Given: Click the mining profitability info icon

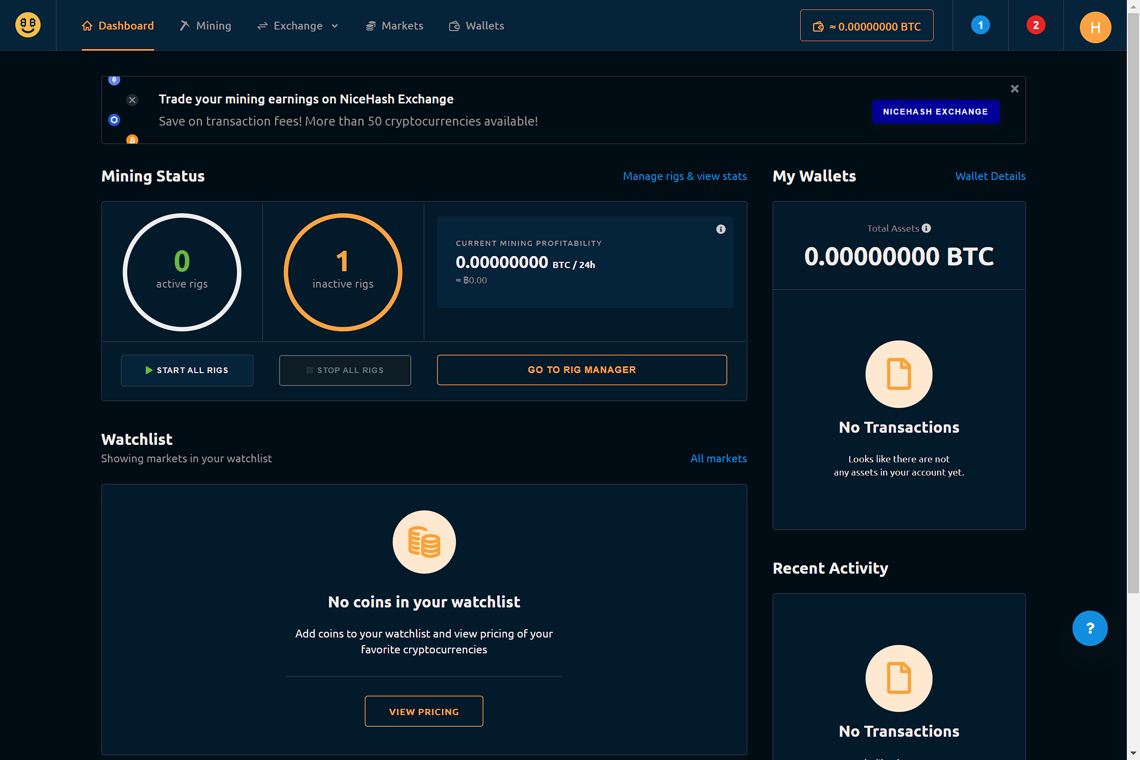Looking at the screenshot, I should click(721, 229).
